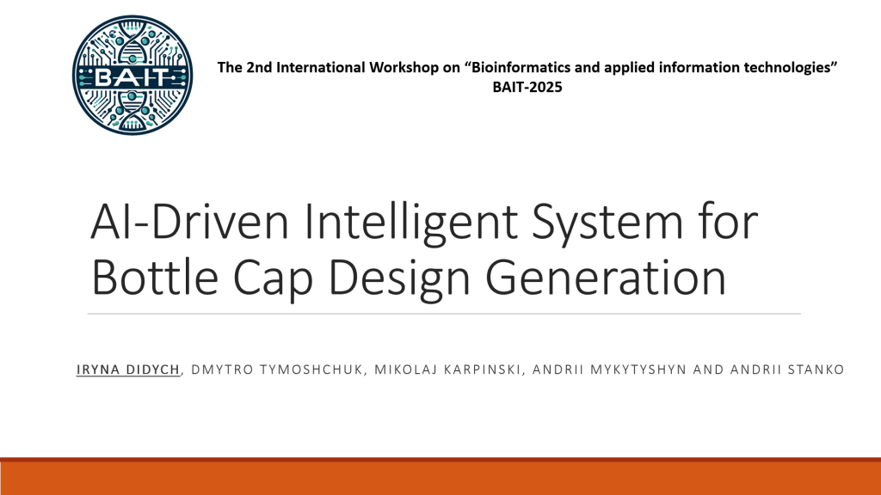Click the dark red strip above the footer
The image size is (881, 495).
(440, 461)
